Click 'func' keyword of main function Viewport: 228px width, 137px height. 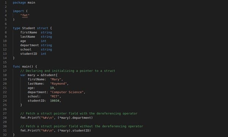coord(16,67)
